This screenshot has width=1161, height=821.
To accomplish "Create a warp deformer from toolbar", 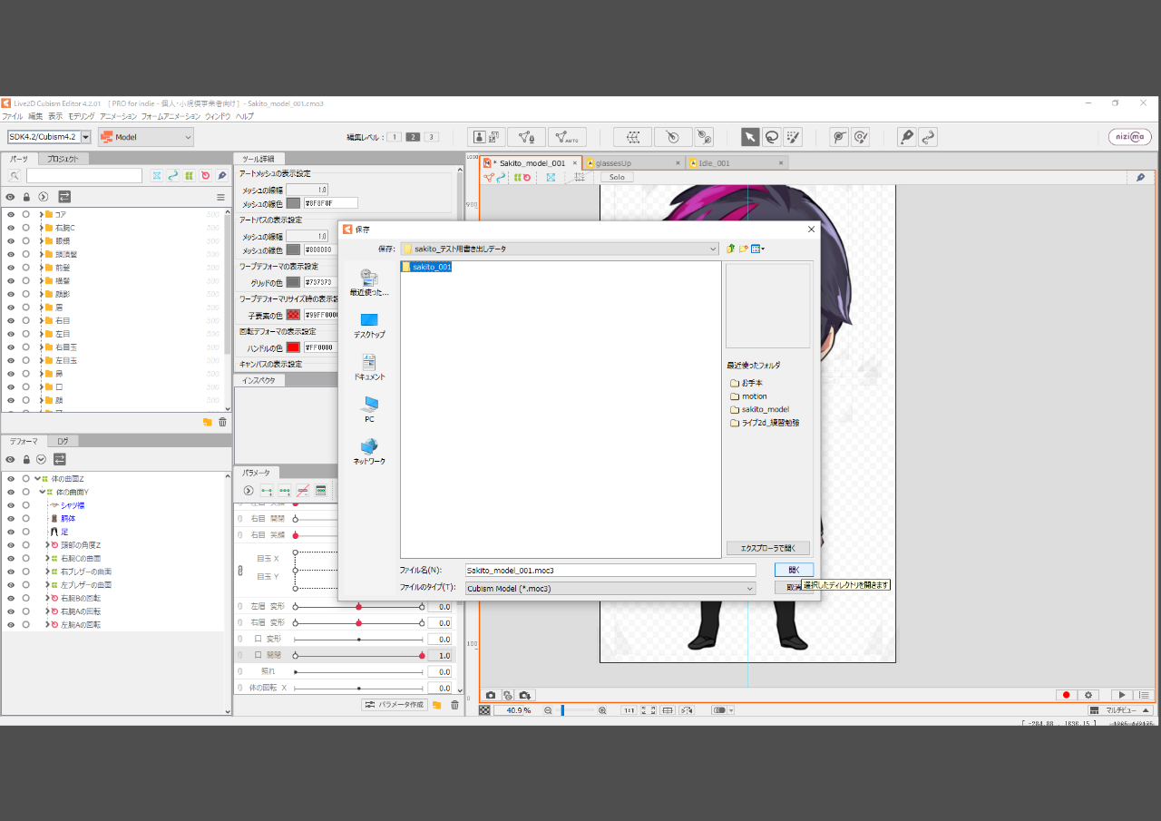I will (x=633, y=137).
